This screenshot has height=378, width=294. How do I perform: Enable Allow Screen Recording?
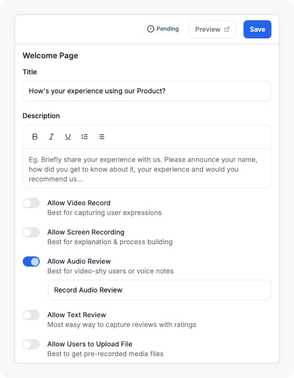[31, 232]
